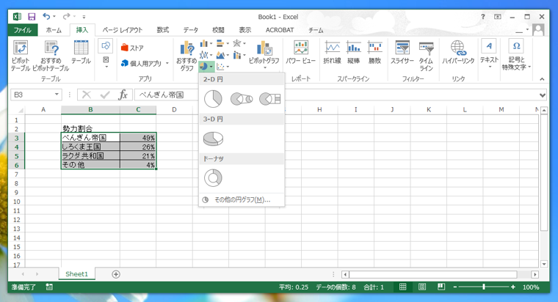
Task: Insert 折れ線 line sparkline
Action: [332, 53]
